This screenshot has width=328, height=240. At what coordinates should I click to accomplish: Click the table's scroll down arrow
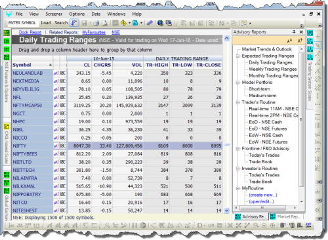pyautogui.click(x=226, y=210)
